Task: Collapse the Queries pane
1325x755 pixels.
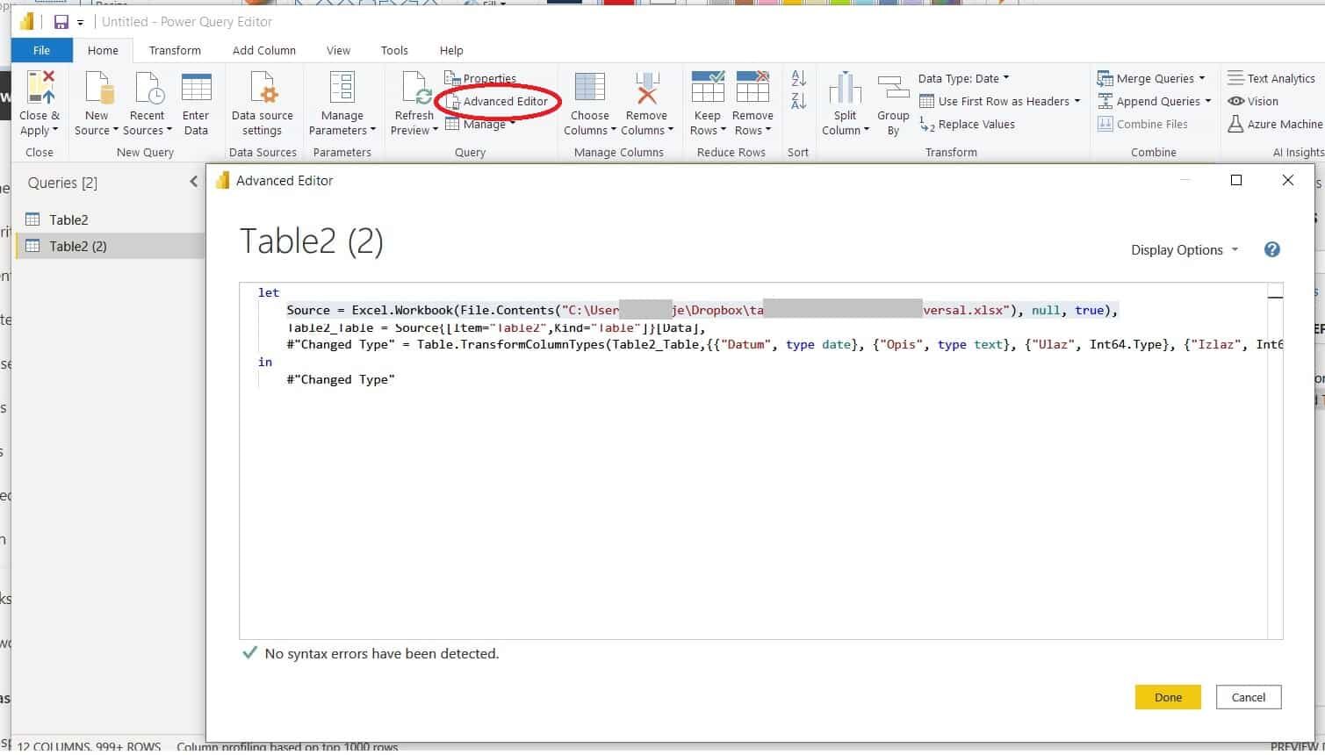Action: click(193, 182)
